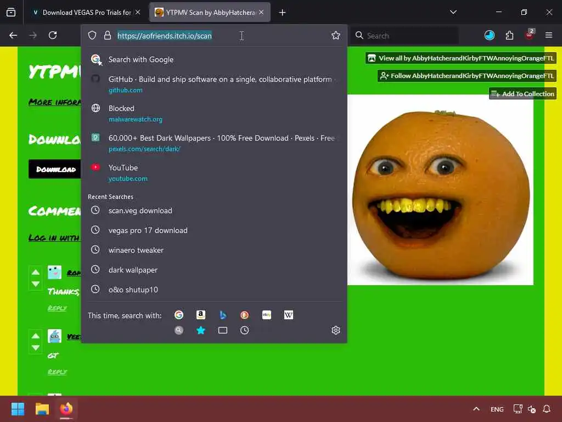Search this time with DuckDuckGo

pos(244,315)
